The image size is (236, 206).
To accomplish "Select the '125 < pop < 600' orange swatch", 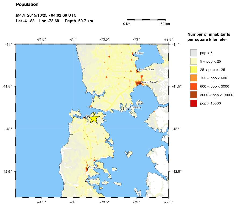I will point(194,78).
